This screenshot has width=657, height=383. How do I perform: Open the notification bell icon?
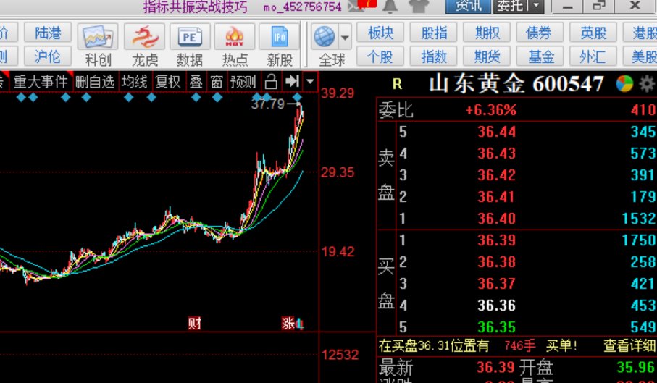[390, 6]
